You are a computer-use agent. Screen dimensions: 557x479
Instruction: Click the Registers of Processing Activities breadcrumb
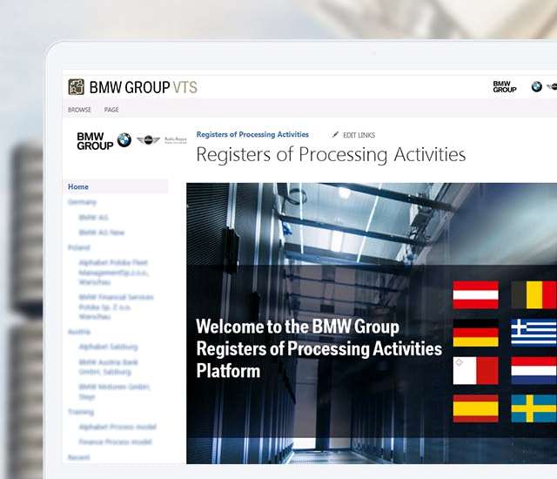click(252, 135)
